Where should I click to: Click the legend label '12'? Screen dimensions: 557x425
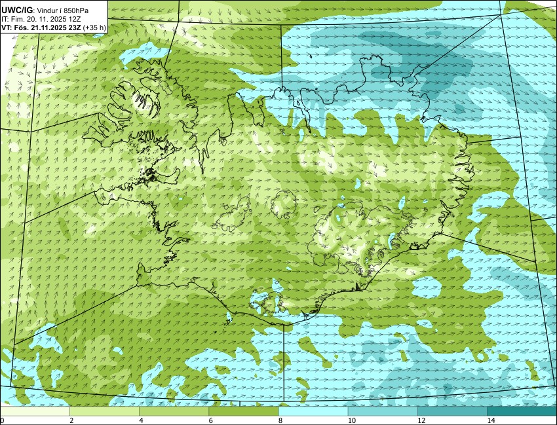click(x=421, y=420)
